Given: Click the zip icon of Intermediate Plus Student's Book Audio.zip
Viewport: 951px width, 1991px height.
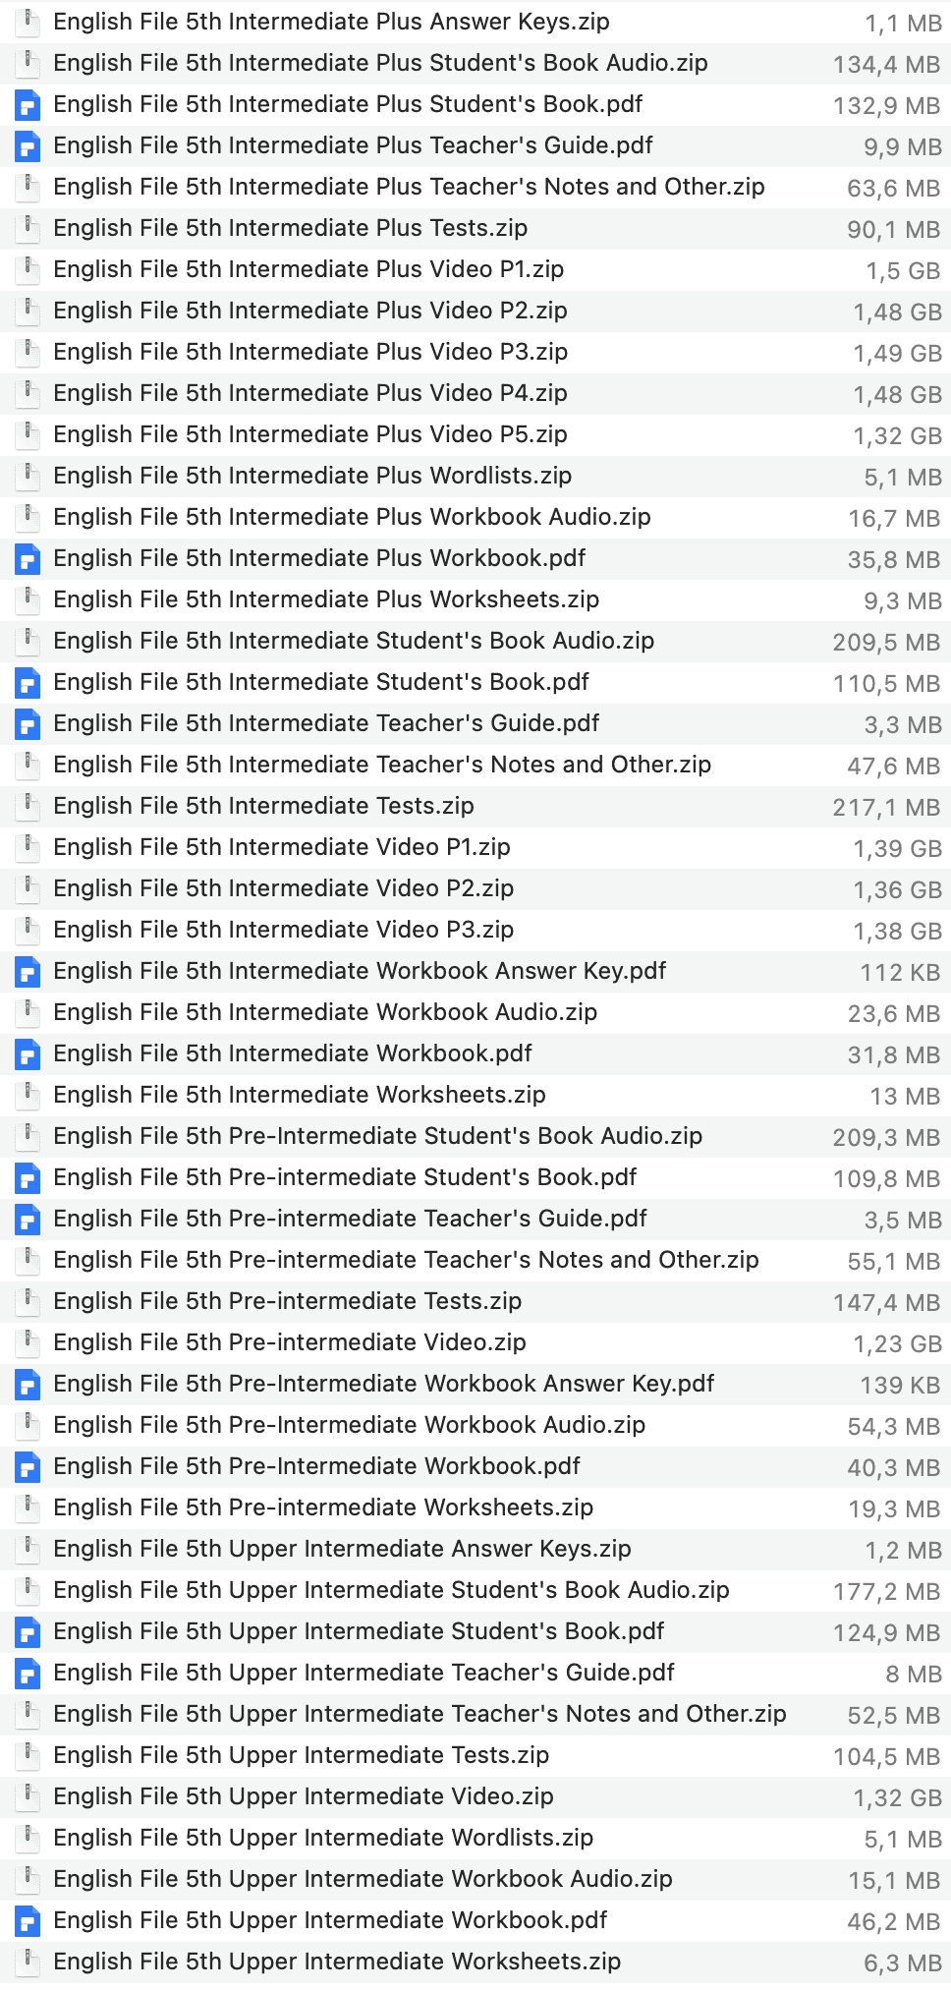Looking at the screenshot, I should (x=28, y=62).
